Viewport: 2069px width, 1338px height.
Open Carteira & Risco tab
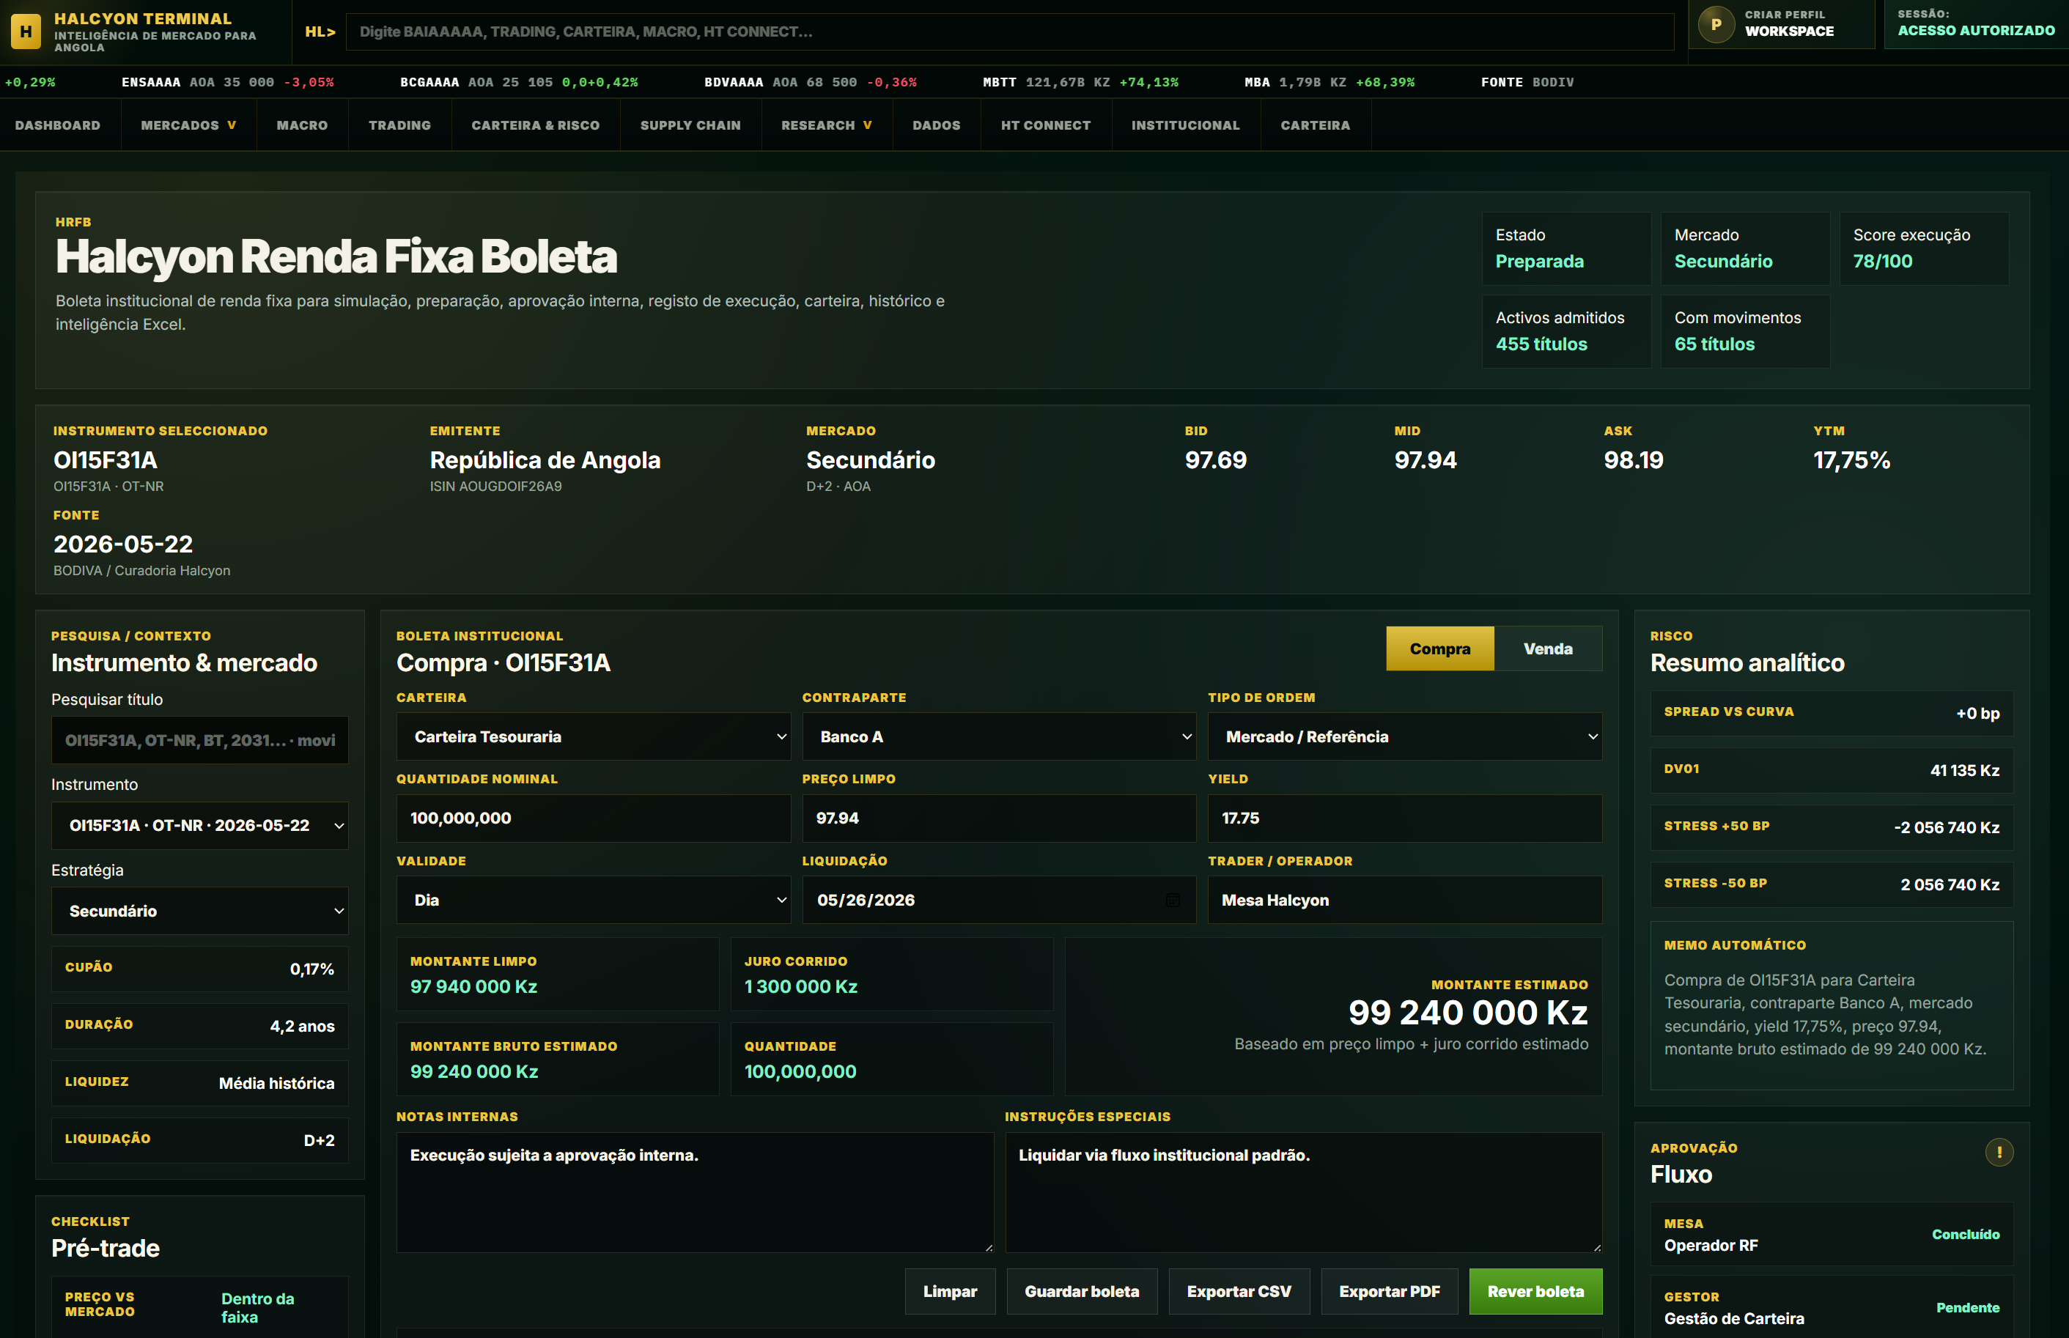pyautogui.click(x=535, y=125)
